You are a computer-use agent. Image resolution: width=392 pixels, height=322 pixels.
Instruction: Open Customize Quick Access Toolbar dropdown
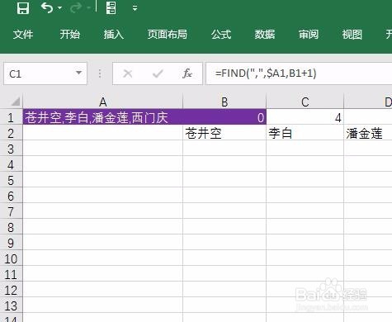(x=135, y=8)
